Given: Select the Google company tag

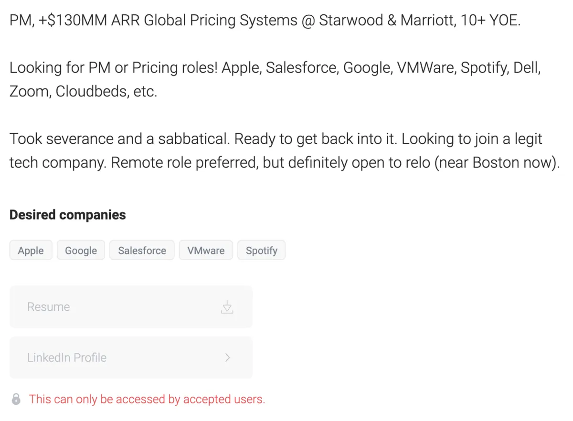Looking at the screenshot, I should 81,251.
